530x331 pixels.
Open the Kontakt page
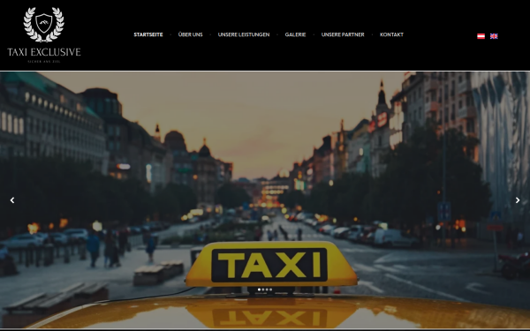pyautogui.click(x=391, y=34)
